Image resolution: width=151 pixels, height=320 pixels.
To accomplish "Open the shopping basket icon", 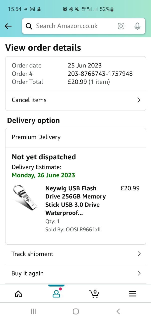I will [x=94, y=294].
